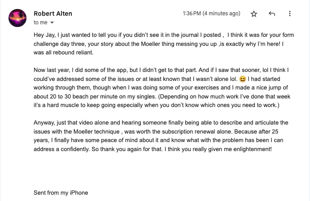Click the "Sent from my iPhone" signature
Screen dimensions: 310x201
(61, 192)
